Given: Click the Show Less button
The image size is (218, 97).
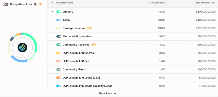Looking at the screenshot, I should [107, 93].
